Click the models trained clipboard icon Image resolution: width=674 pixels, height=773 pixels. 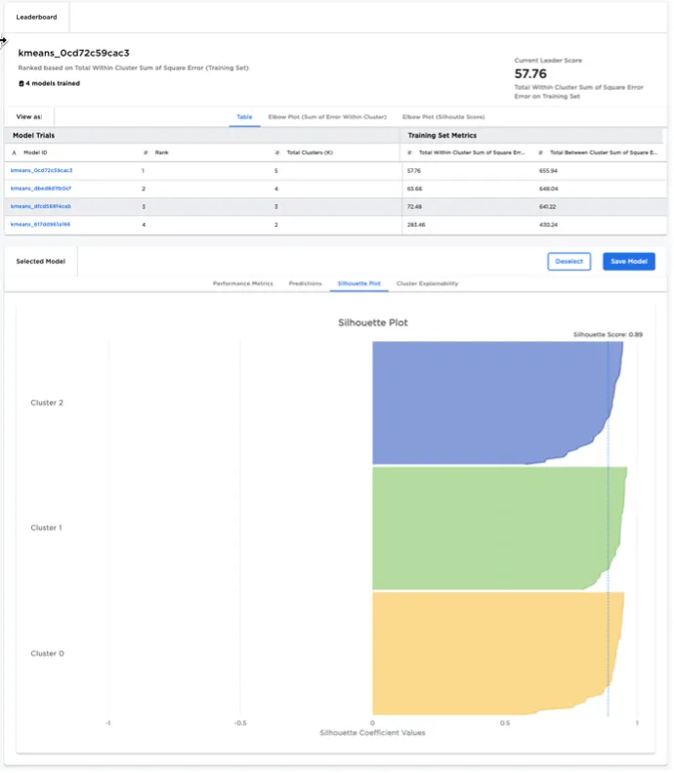(21, 84)
